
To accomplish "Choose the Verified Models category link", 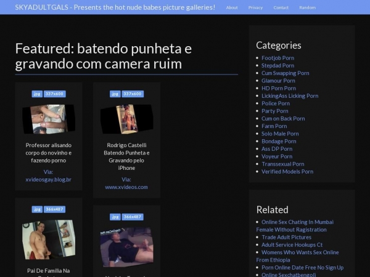I will click(287, 172).
